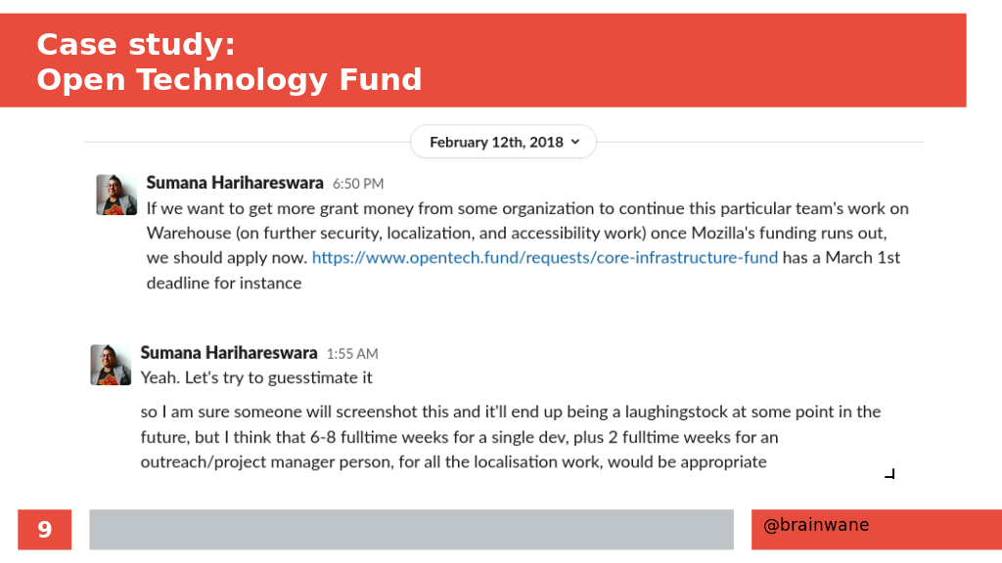Select the first Sumana Harihareswara sender name
Viewport: 1002px width, 563px height.
(x=235, y=183)
